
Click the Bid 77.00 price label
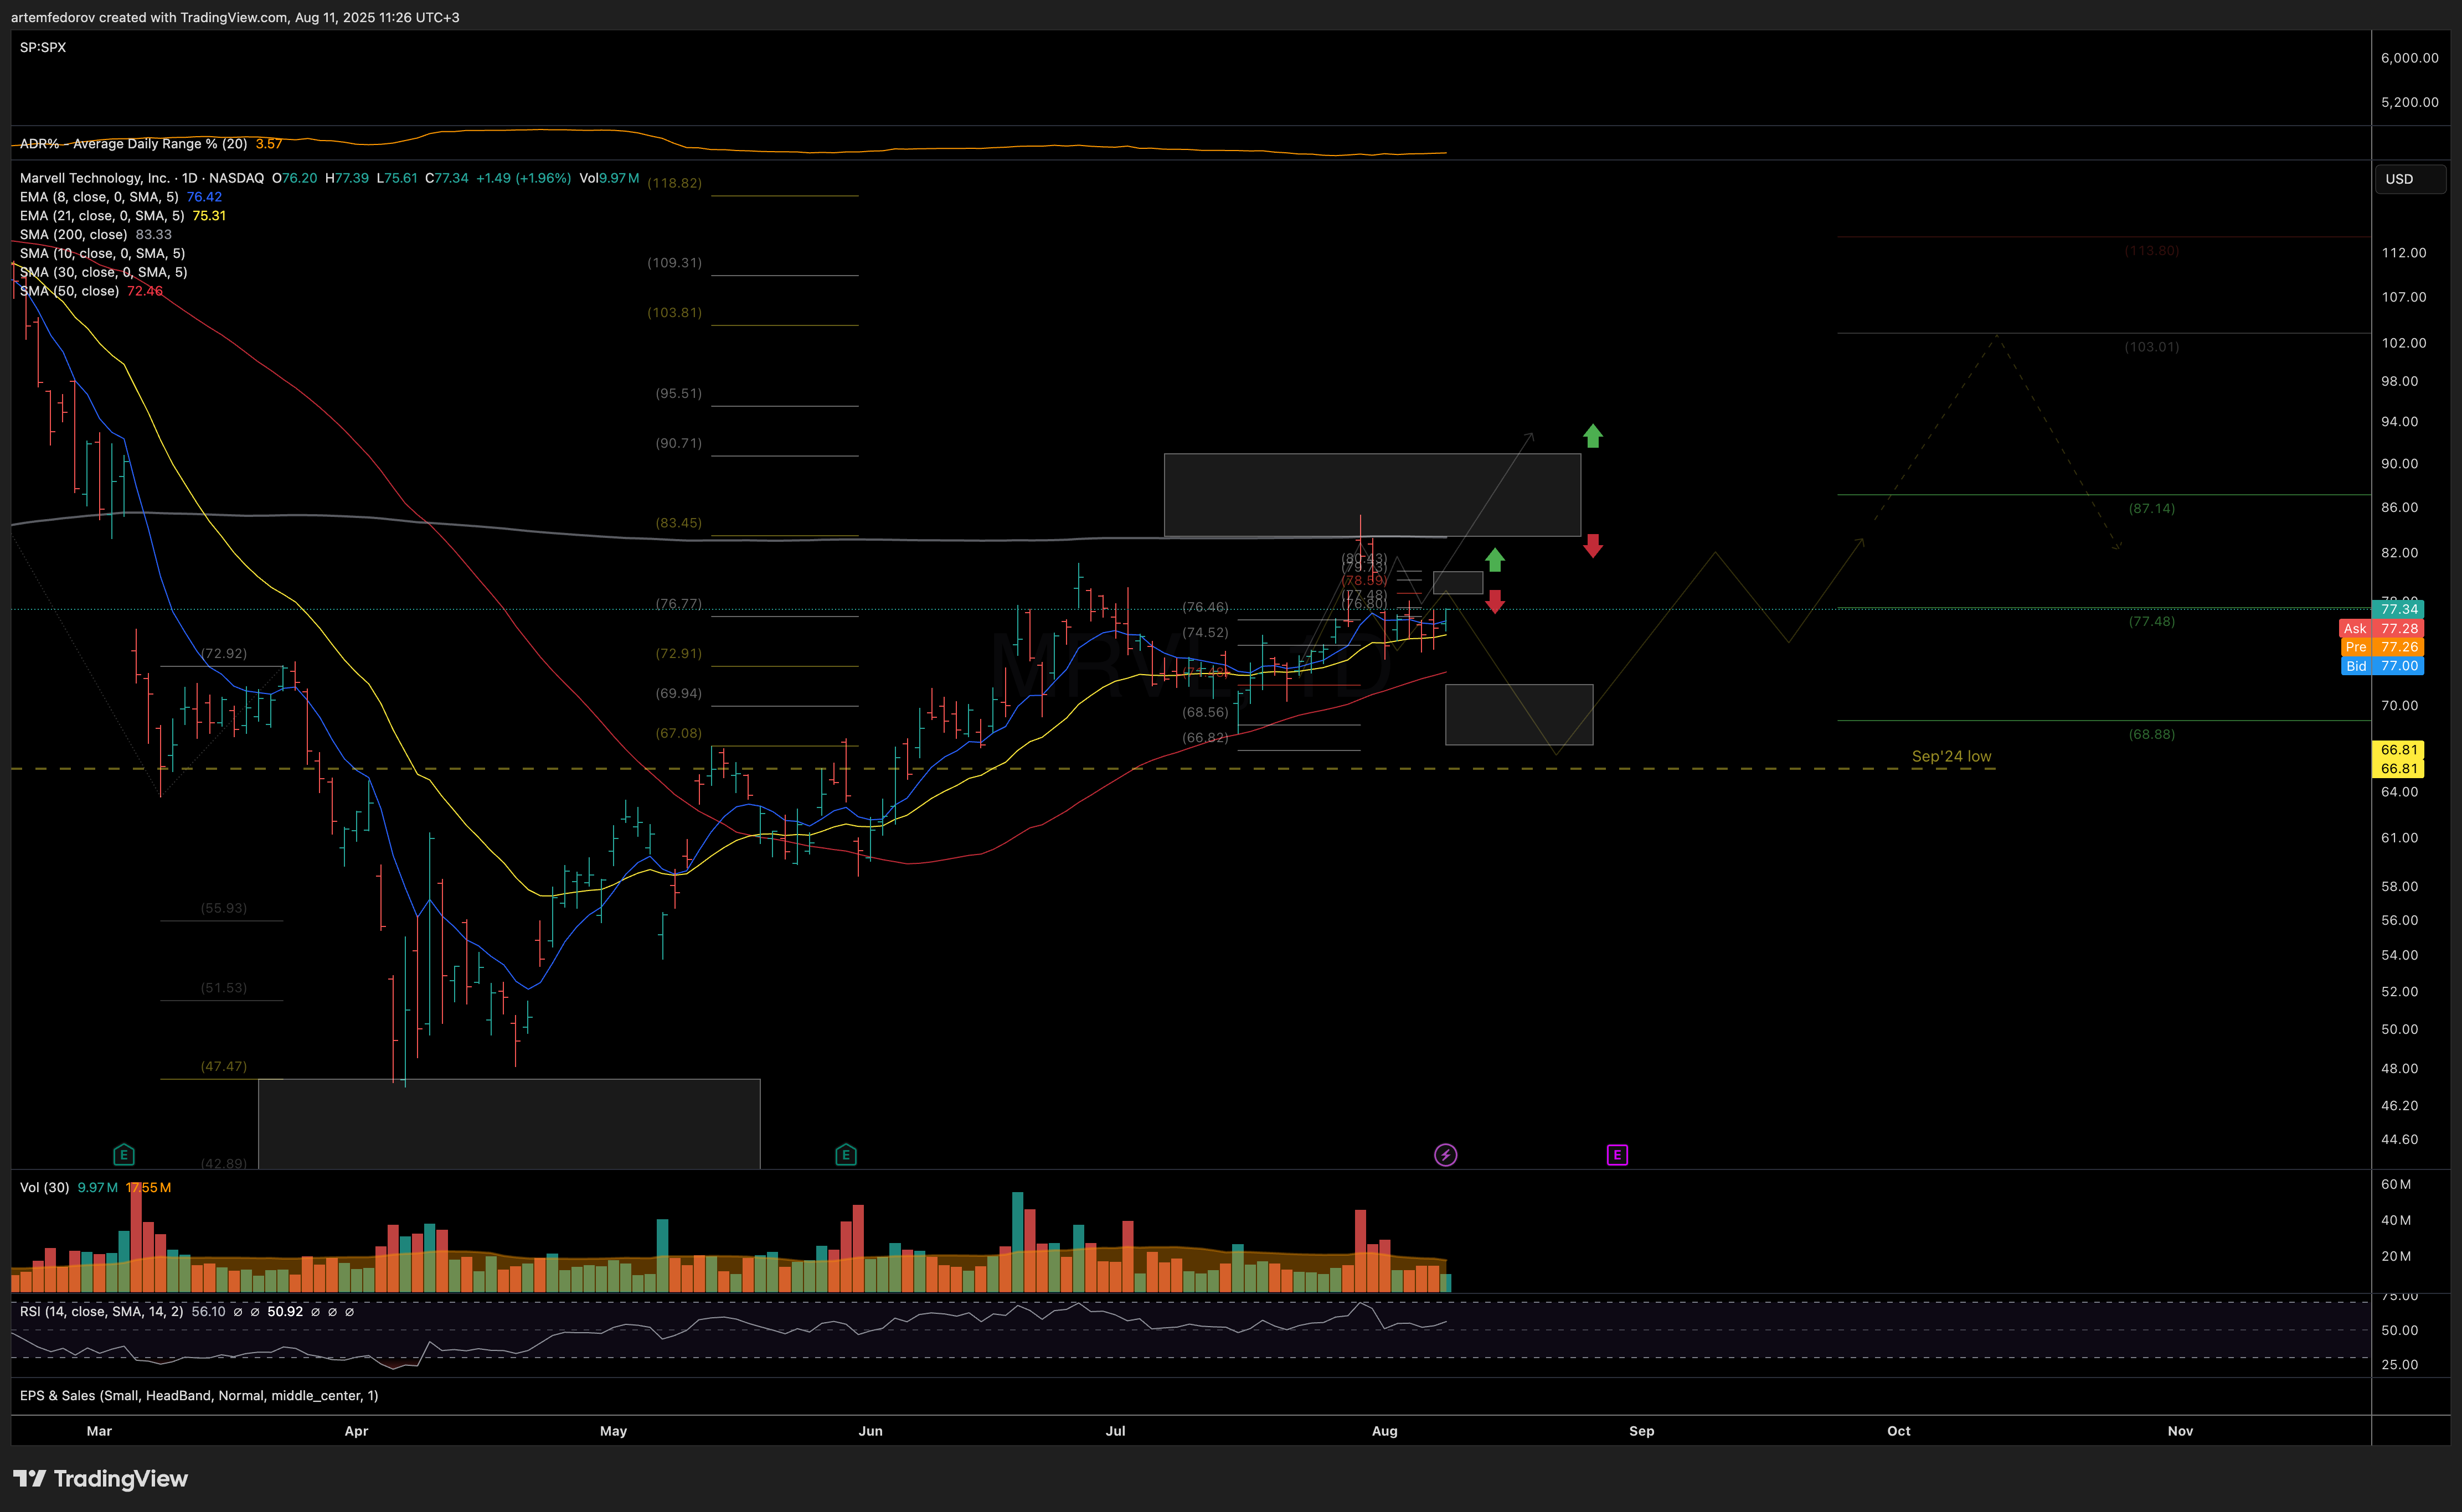[2381, 666]
